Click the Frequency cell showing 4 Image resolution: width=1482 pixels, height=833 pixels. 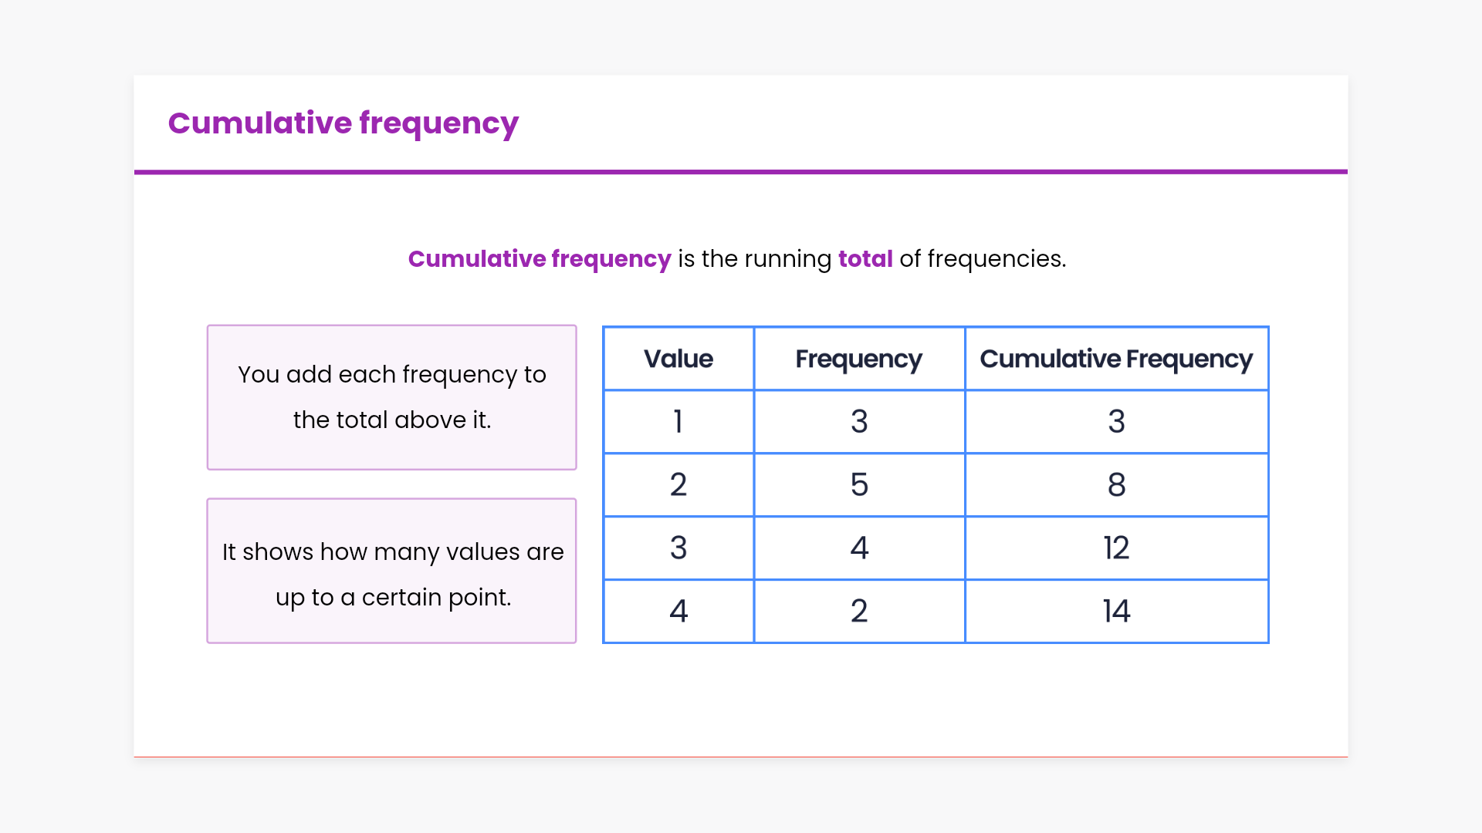[858, 548]
